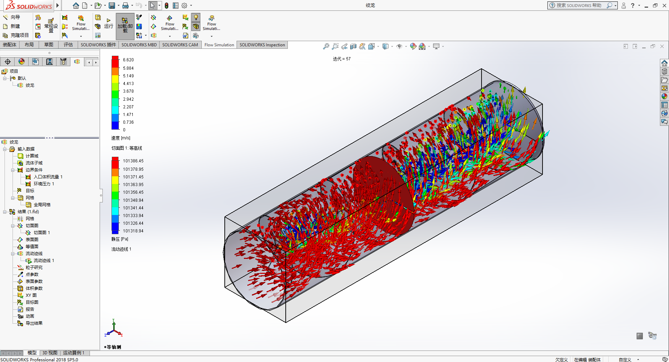Click the New project (新建) button
Image resolution: width=669 pixels, height=362 pixels.
(11, 26)
